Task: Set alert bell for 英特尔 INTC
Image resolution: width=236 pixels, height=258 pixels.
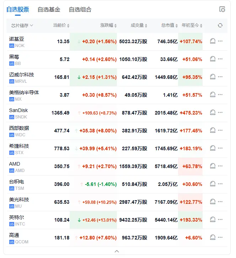Action: (x=213, y=219)
